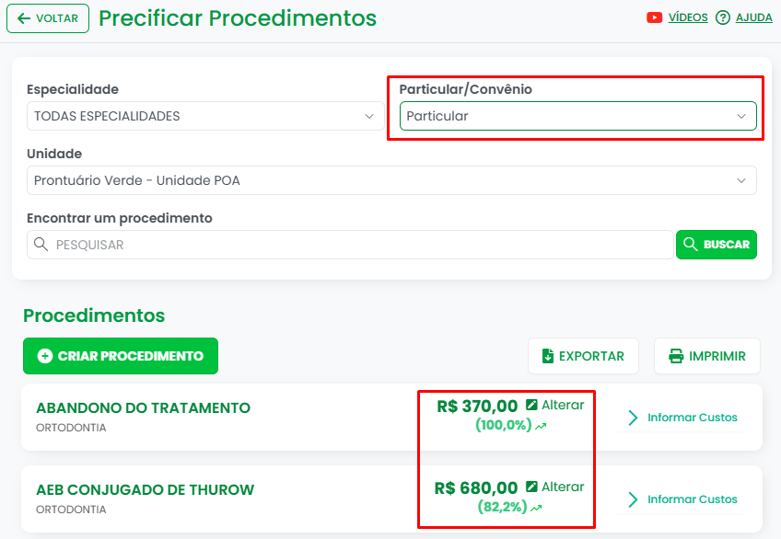Export procedures with Exportar button
781x539 pixels.
pyautogui.click(x=583, y=356)
